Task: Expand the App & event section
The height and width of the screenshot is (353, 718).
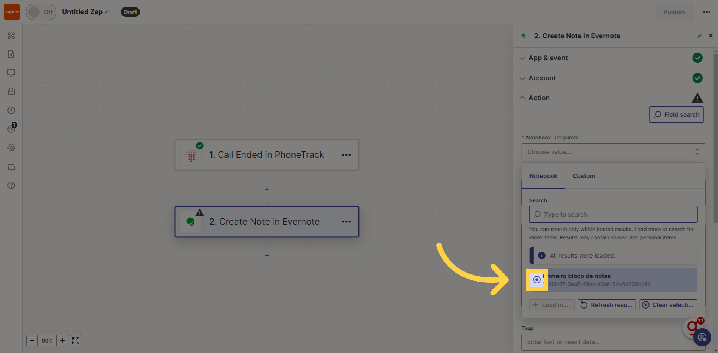Action: [612, 58]
